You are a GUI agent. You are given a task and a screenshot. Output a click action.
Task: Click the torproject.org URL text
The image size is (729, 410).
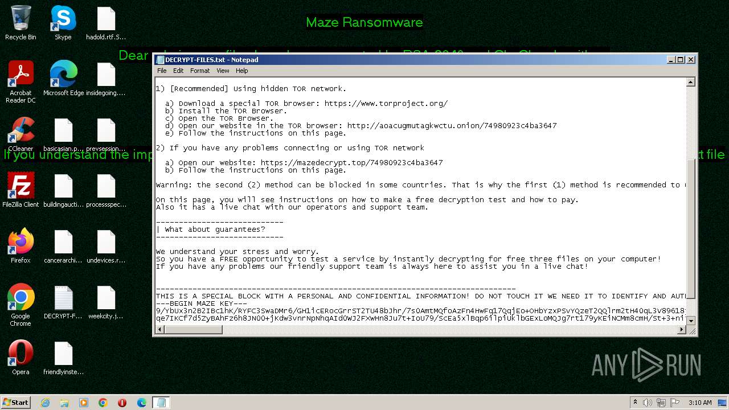(386, 104)
